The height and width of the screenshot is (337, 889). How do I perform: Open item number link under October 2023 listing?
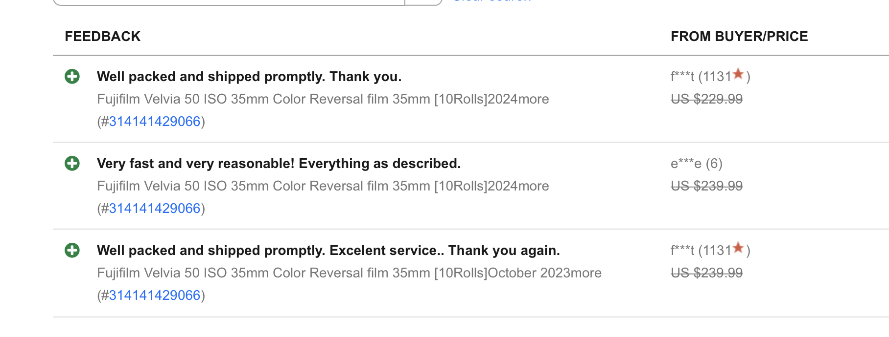154,295
